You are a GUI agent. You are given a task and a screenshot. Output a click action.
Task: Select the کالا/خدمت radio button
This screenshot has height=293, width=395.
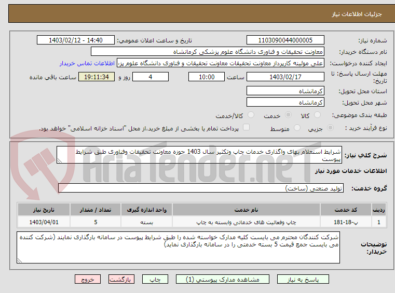tap(251, 115)
